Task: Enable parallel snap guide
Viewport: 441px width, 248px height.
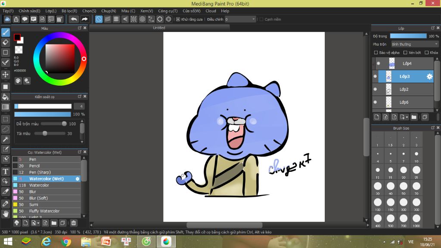Action: pos(107,19)
